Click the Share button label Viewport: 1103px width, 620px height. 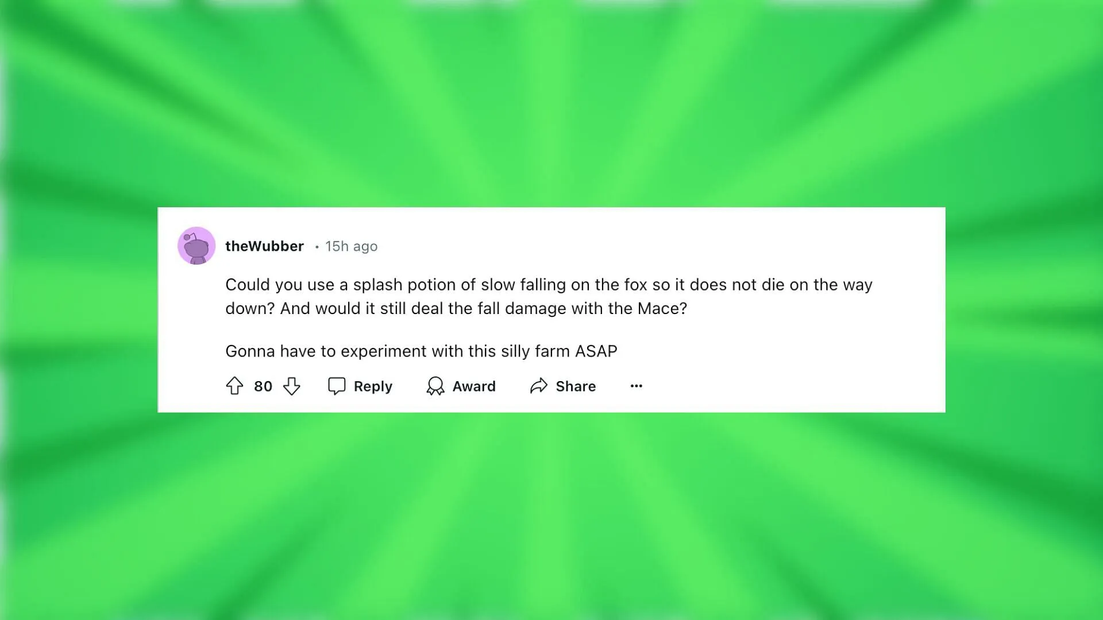[x=575, y=386]
